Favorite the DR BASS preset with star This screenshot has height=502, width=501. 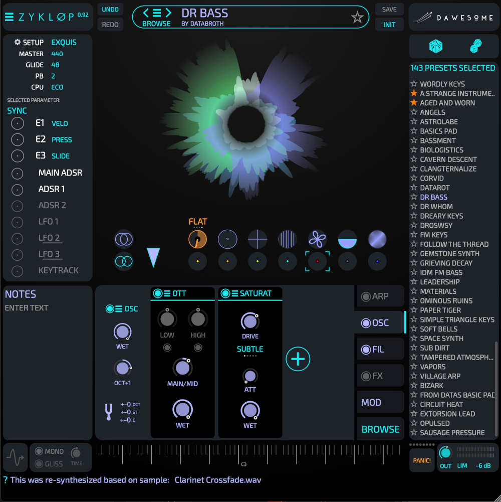click(x=357, y=18)
